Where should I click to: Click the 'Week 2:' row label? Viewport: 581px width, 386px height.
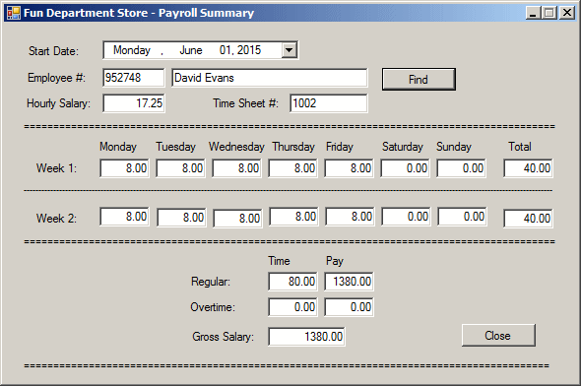tap(57, 219)
